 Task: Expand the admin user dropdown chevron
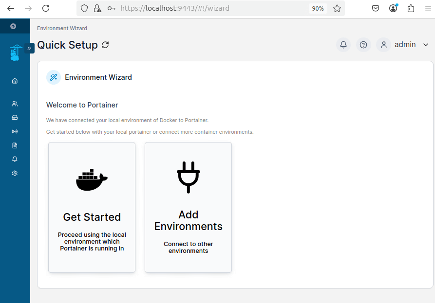pos(426,45)
